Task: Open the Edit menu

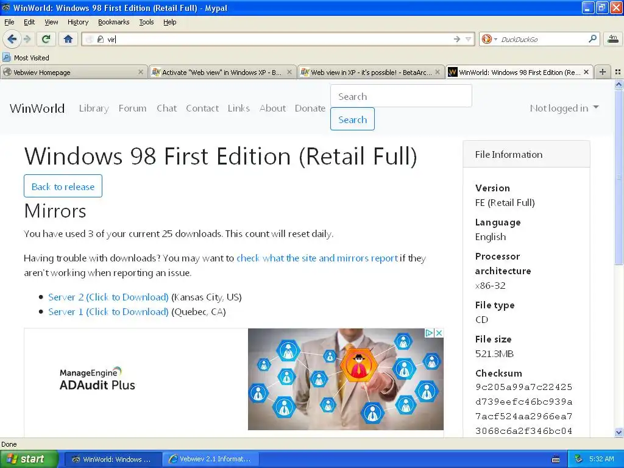Action: (x=29, y=22)
